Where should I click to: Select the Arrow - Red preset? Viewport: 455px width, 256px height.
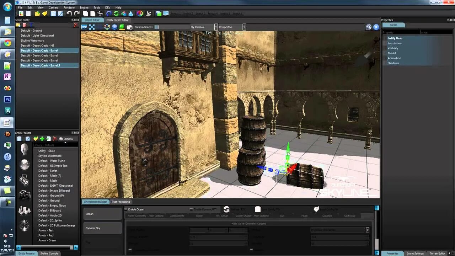click(x=46, y=235)
